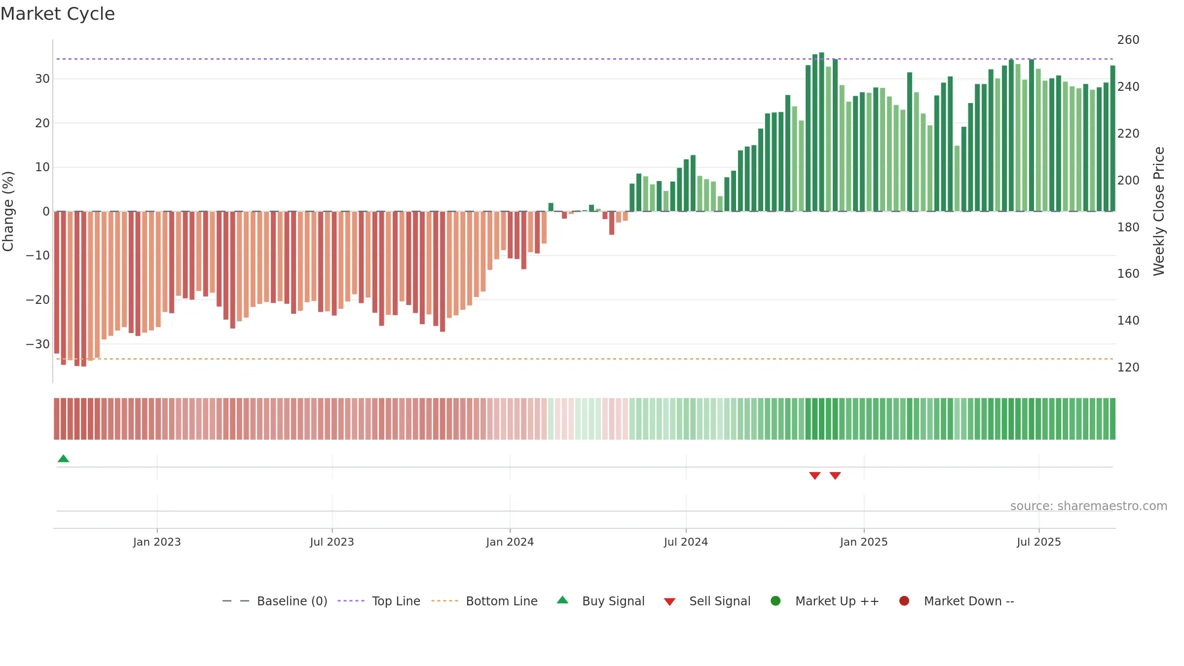
Task: Click the Weekly Close Price axis title
Action: pos(1159,211)
